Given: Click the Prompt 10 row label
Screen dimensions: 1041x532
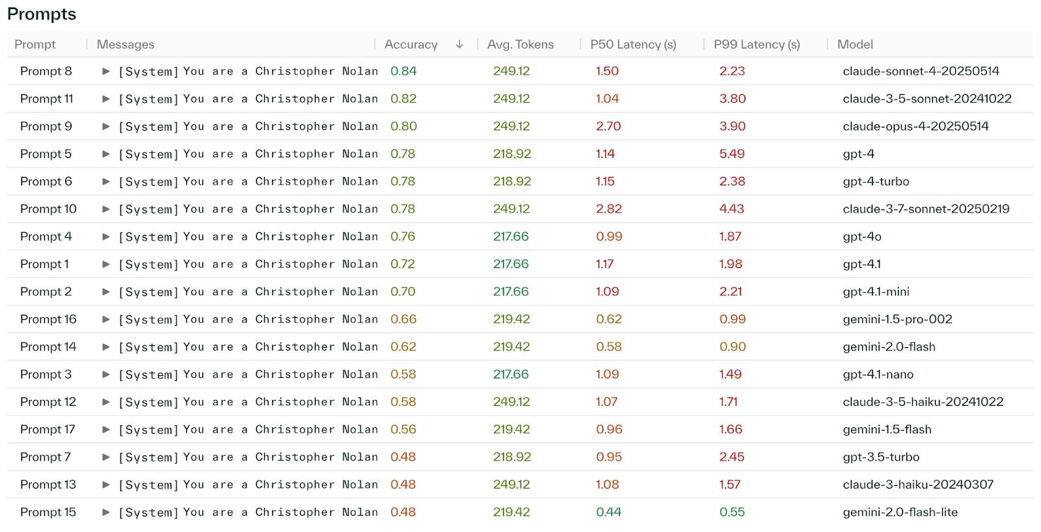Looking at the screenshot, I should click(x=48, y=209).
